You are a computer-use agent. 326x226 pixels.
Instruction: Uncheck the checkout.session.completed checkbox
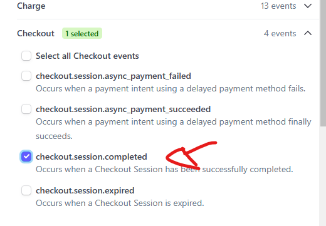[x=26, y=157]
